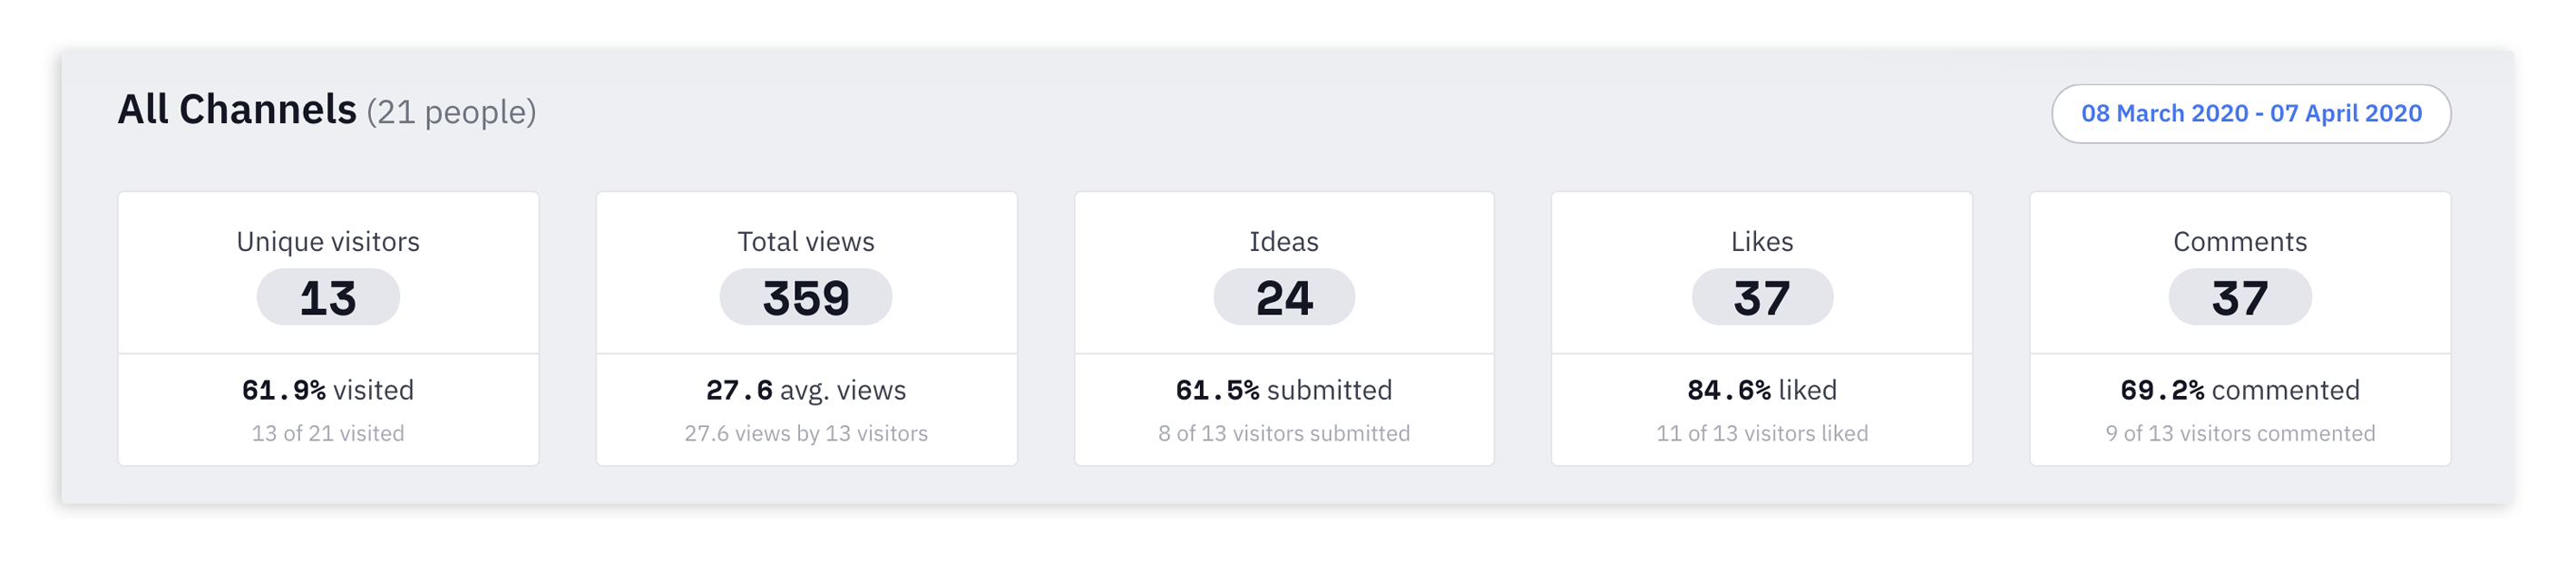
Task: Select the 13 of 21 visited subtext
Action: tap(328, 433)
